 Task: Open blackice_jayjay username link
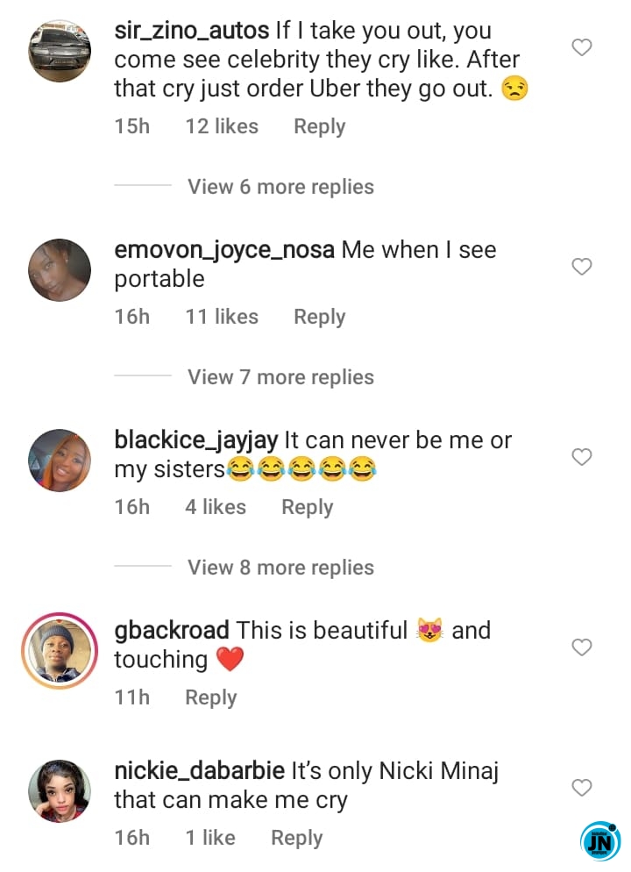coord(196,440)
